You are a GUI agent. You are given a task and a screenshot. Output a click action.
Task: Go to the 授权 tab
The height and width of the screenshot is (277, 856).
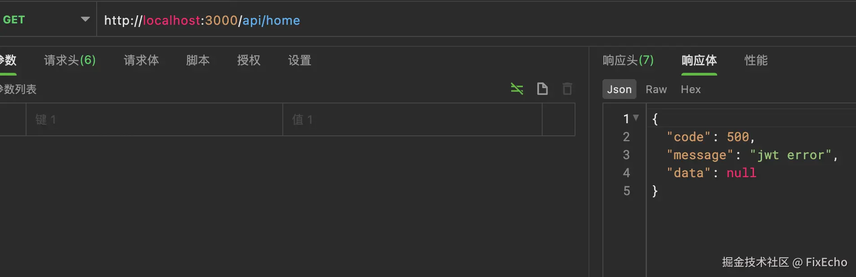coord(249,60)
